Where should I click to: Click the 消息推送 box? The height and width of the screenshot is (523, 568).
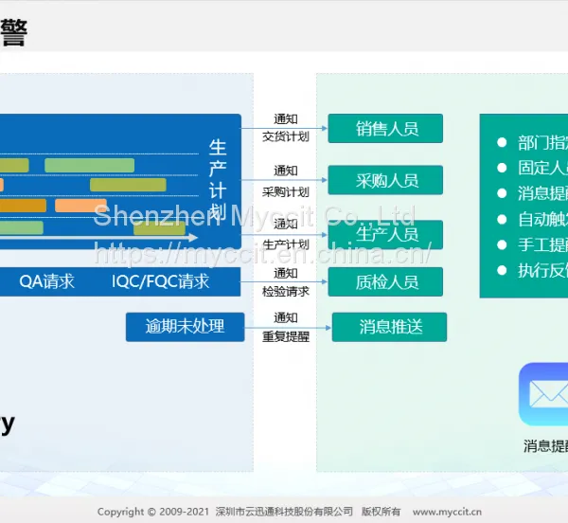[x=389, y=327]
